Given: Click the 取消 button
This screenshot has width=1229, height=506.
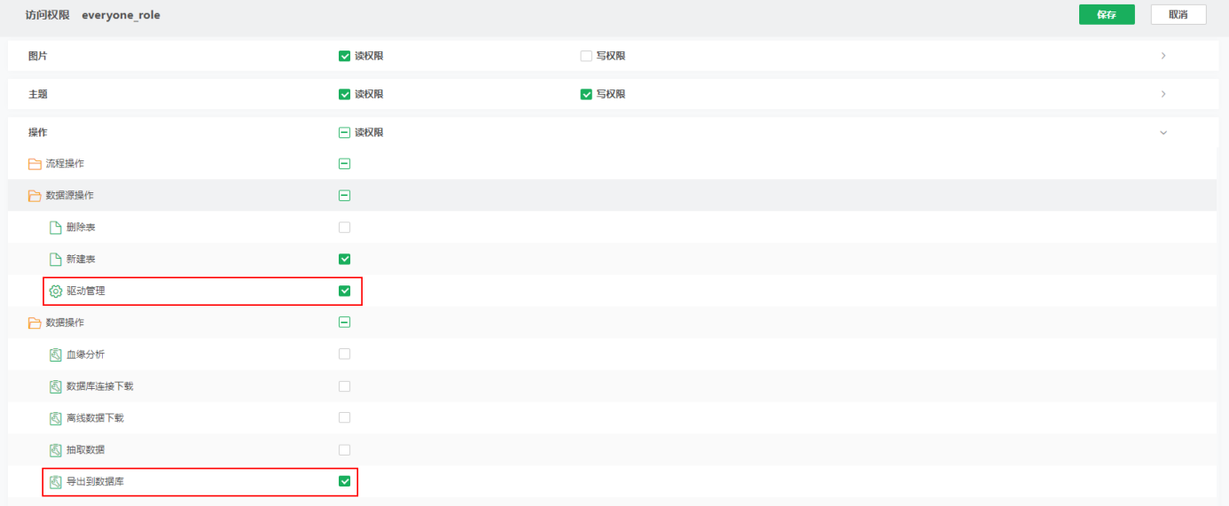Looking at the screenshot, I should [1178, 15].
